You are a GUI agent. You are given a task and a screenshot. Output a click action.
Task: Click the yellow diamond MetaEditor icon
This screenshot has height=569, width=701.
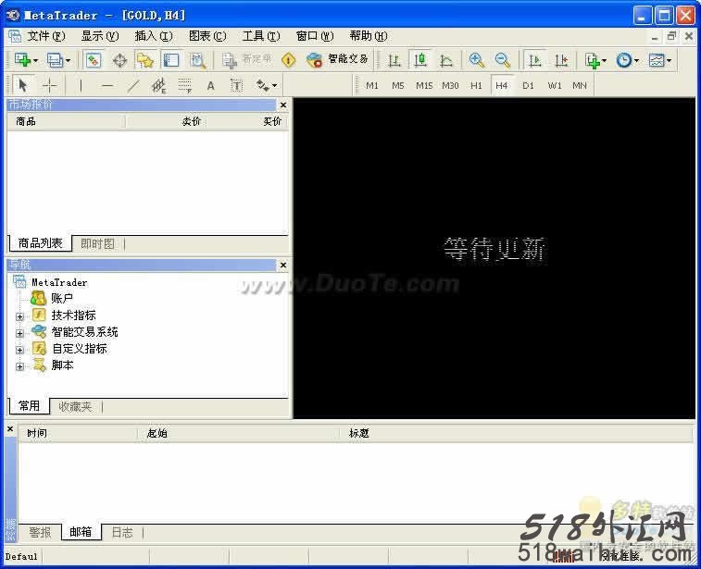tap(288, 60)
